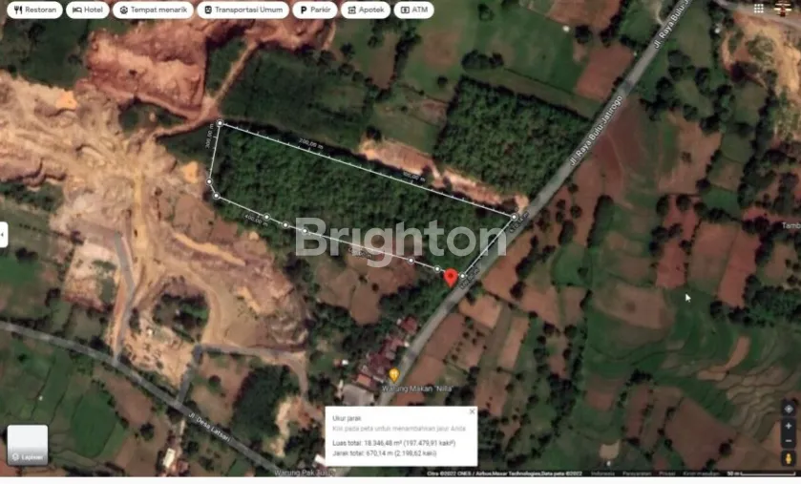
Task: Click the Indonesia region link in footer
Action: (603, 473)
